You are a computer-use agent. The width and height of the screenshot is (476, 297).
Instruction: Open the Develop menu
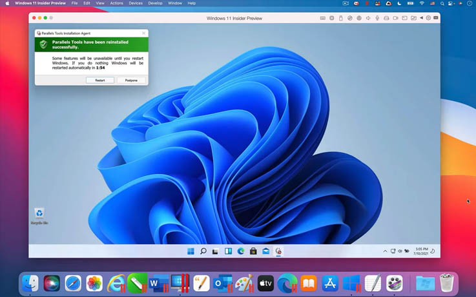[x=155, y=3]
